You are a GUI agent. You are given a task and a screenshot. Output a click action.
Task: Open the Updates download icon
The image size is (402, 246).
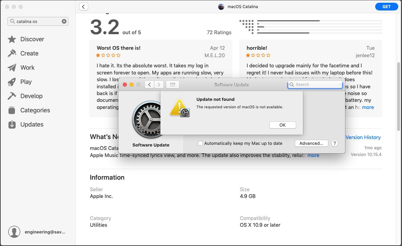12,124
